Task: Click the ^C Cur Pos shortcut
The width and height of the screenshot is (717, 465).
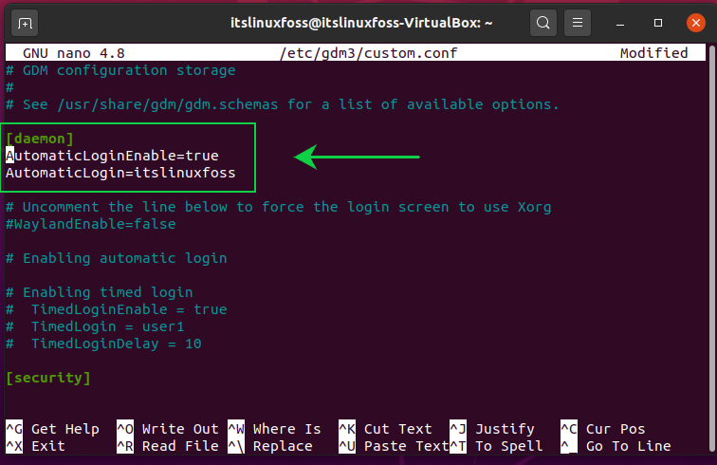Action: click(602, 429)
